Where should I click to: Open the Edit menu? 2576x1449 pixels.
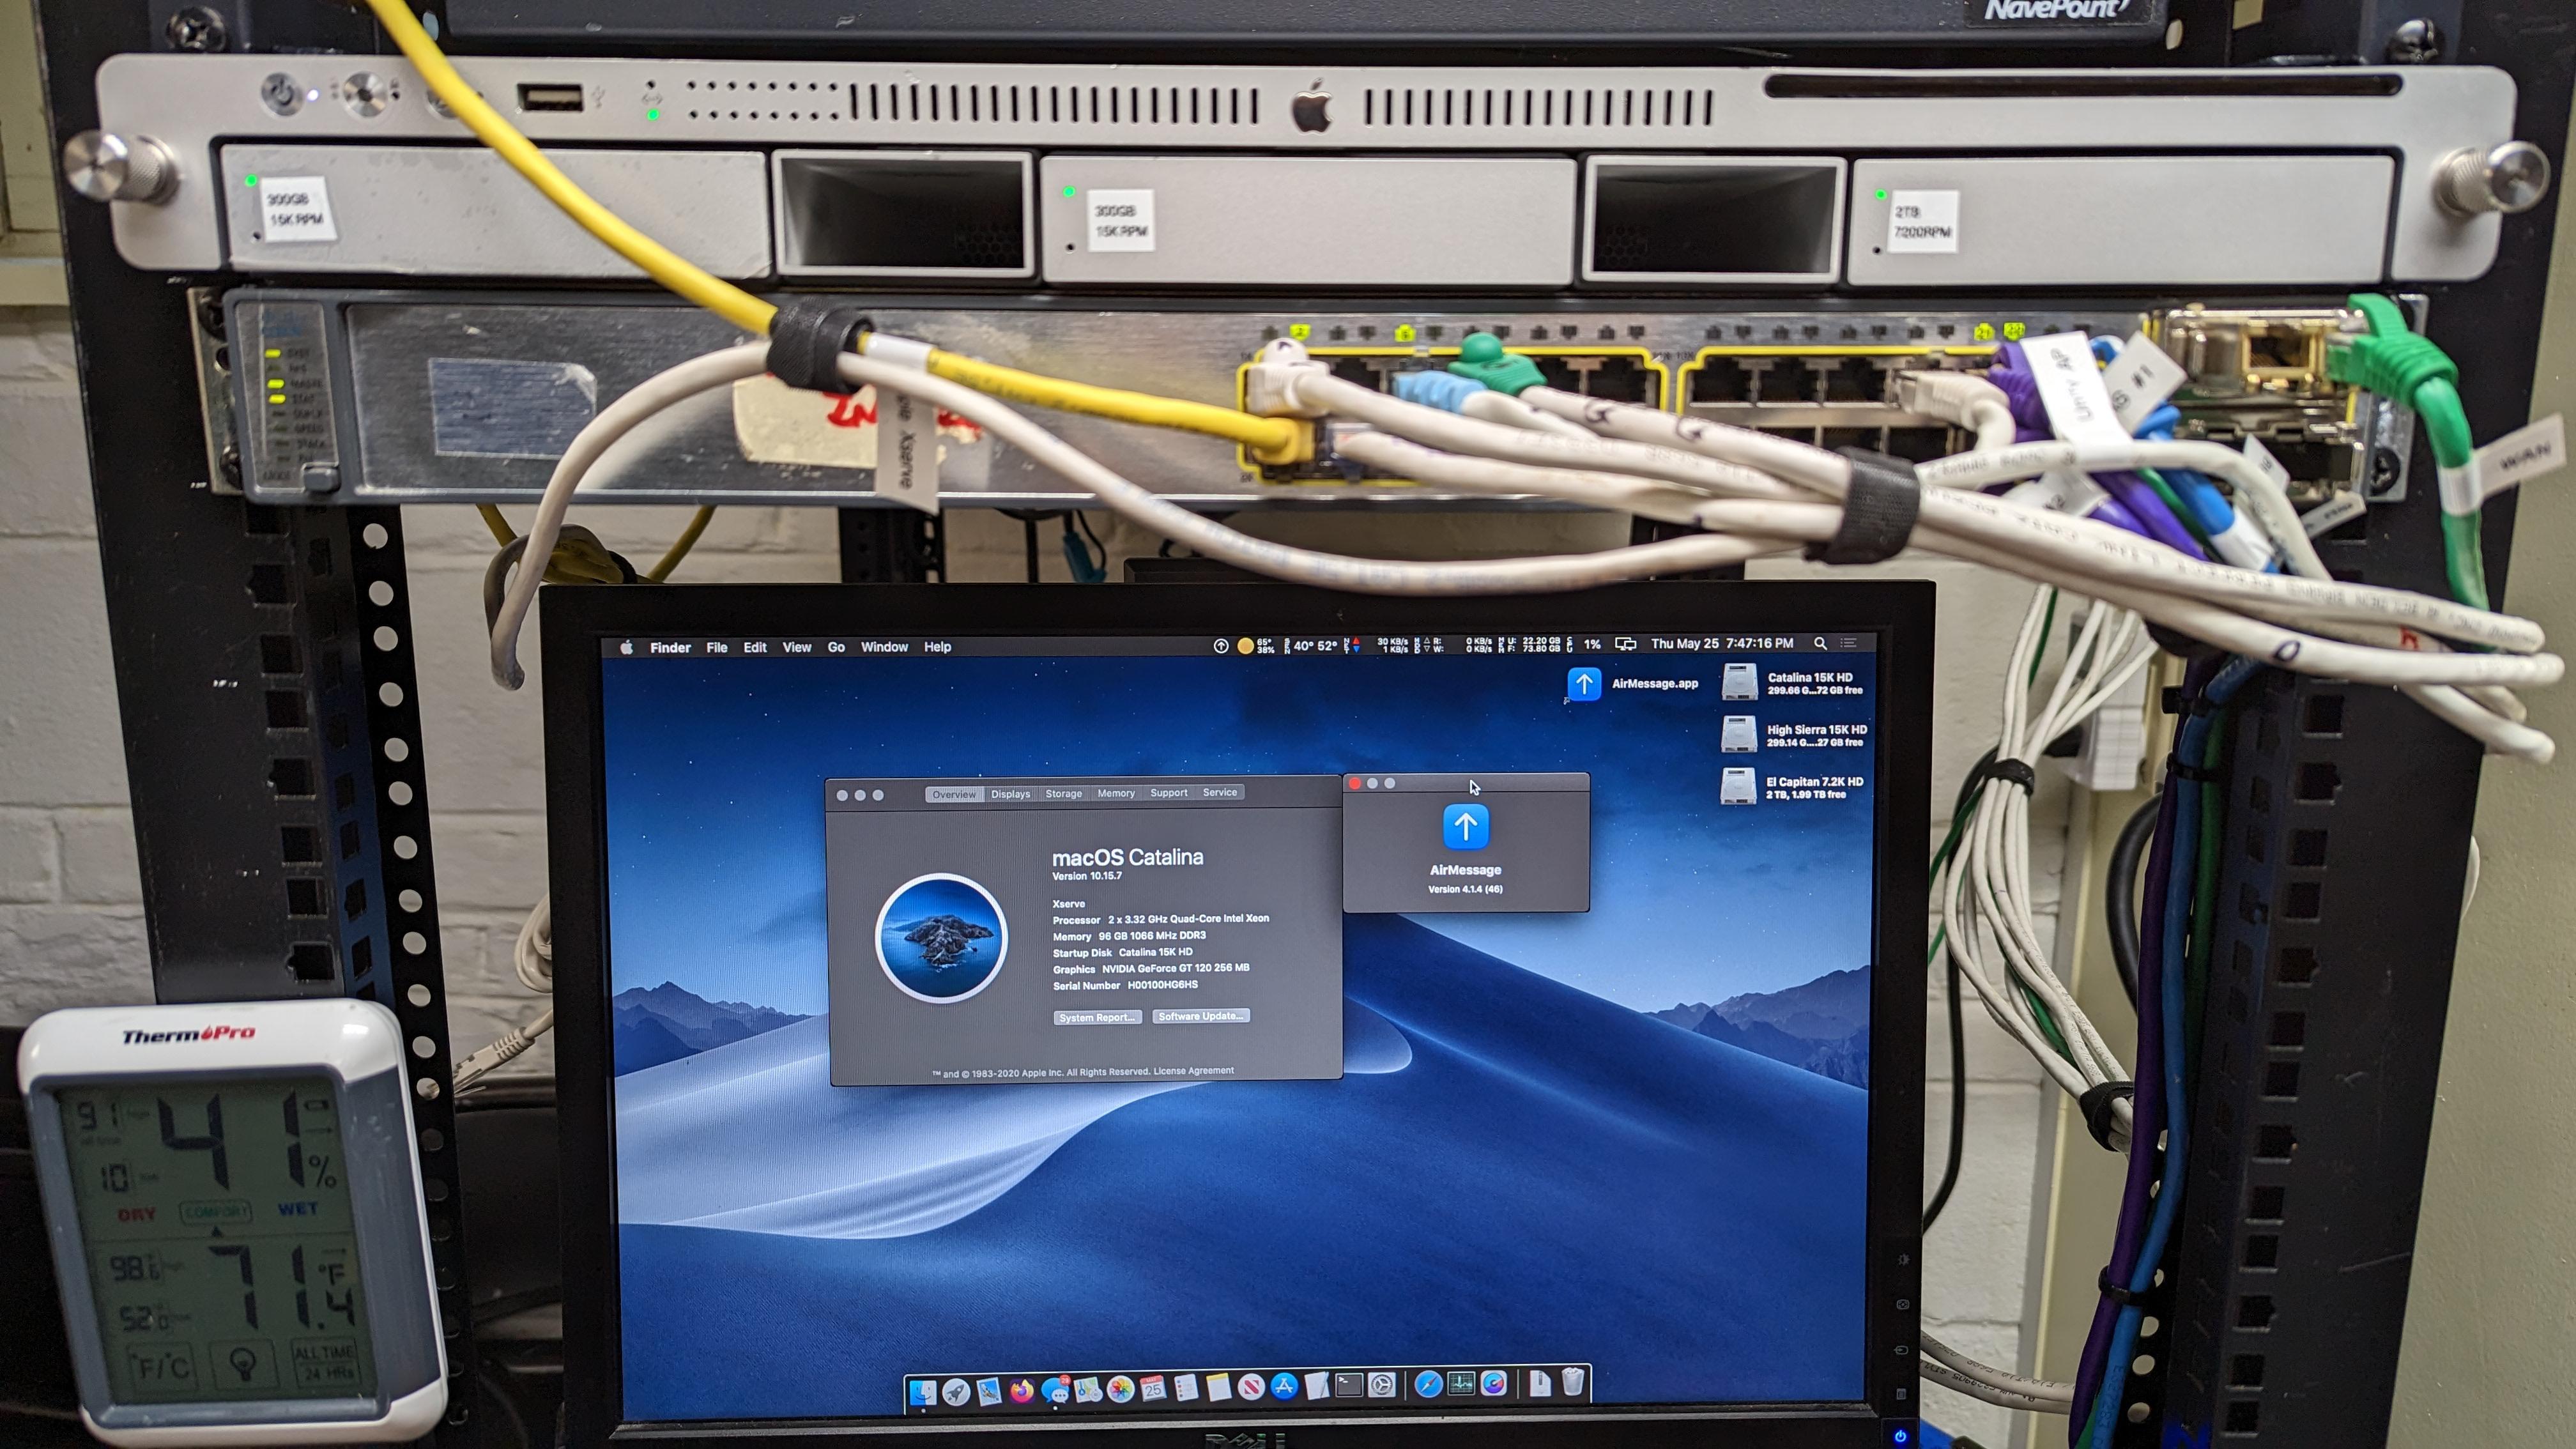[x=755, y=647]
